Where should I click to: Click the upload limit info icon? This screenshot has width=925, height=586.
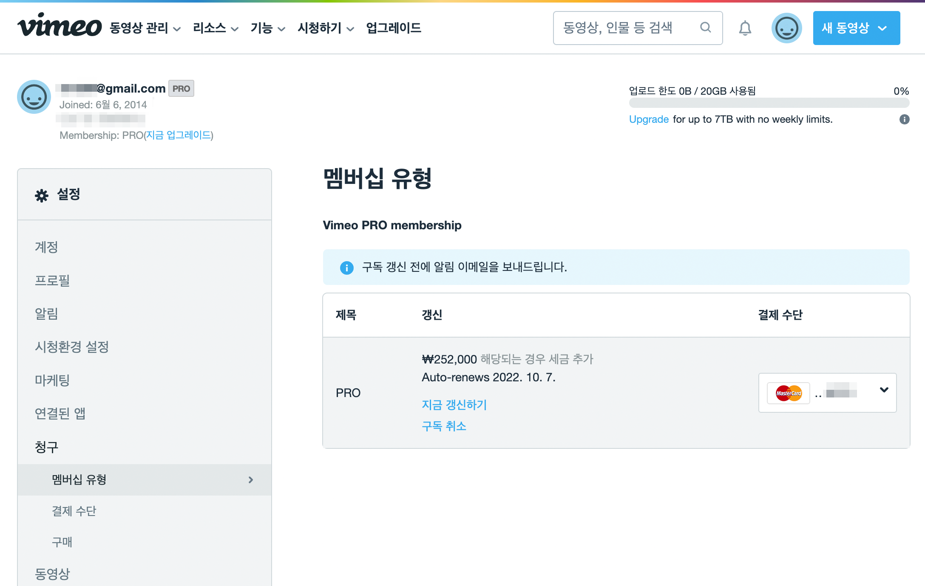[x=904, y=119]
